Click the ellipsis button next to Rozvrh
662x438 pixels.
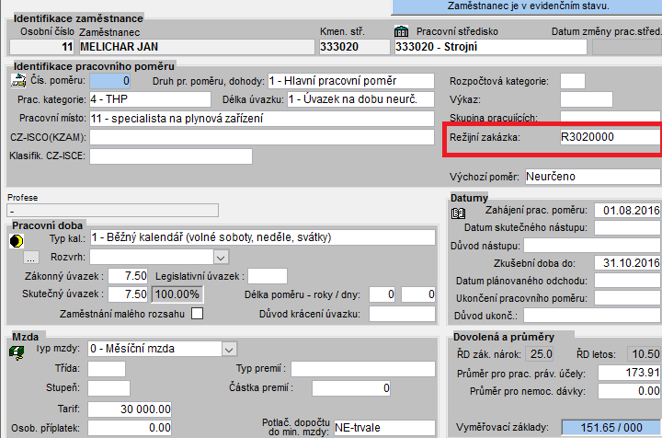coord(31,258)
